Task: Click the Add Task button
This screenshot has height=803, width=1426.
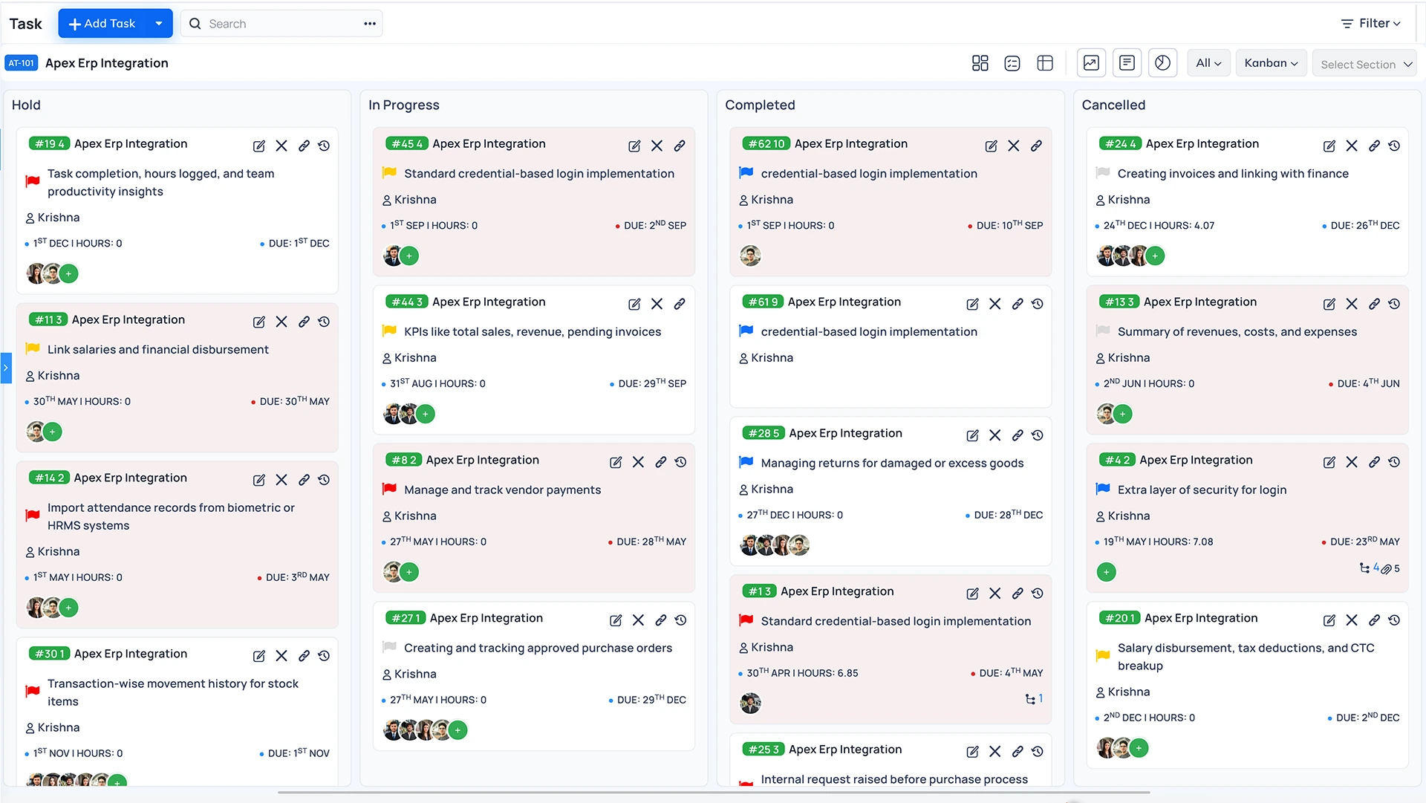Action: (x=102, y=24)
